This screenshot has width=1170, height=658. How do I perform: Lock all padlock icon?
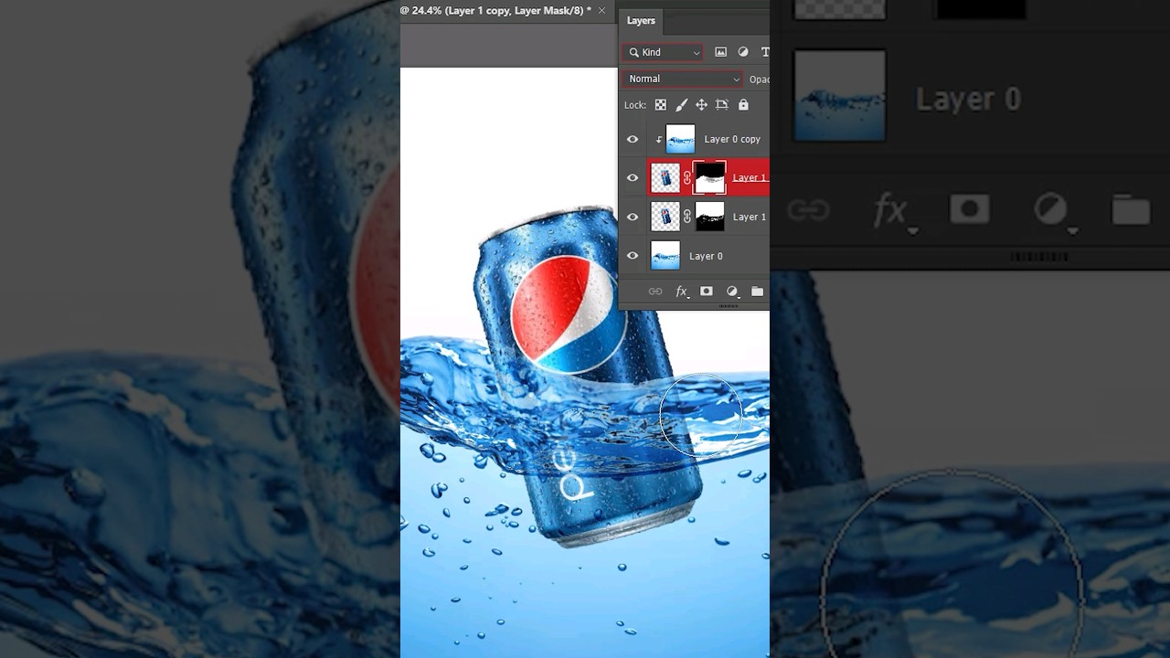743,105
